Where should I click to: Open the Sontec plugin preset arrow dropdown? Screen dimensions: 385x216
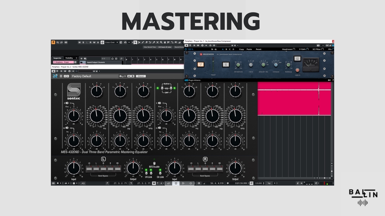click(x=99, y=71)
